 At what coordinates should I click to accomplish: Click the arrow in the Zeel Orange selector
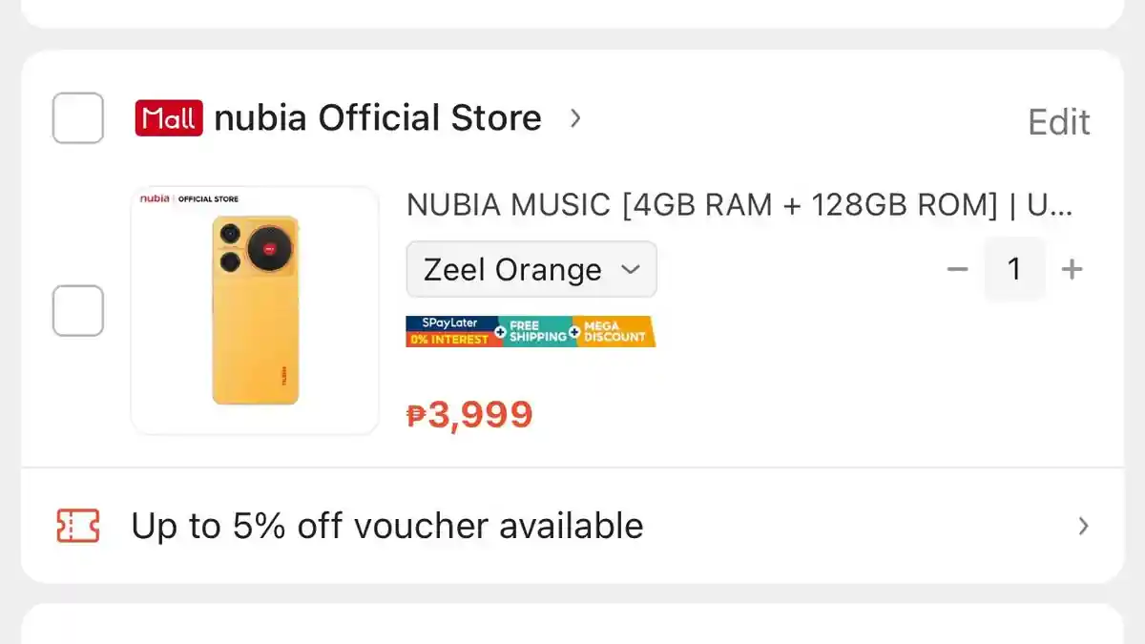[630, 269]
